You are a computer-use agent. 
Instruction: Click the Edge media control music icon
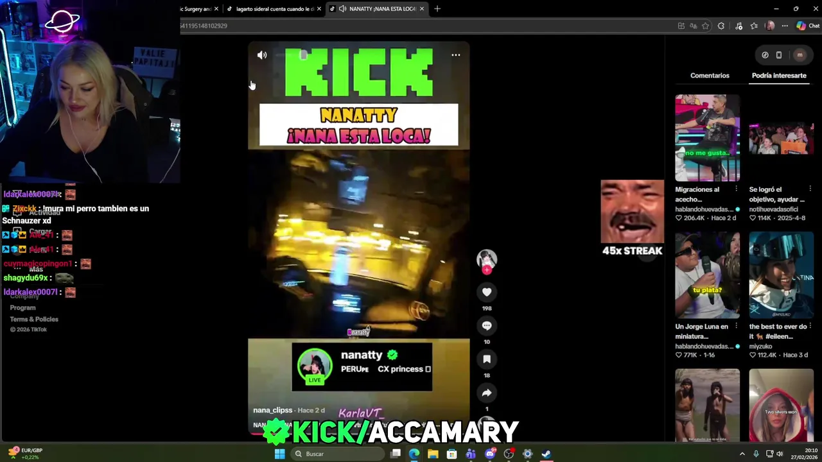pos(739,26)
